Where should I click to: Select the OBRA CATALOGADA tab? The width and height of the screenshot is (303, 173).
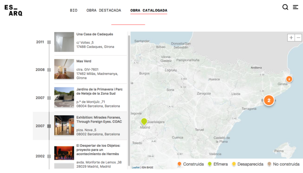coord(149,10)
